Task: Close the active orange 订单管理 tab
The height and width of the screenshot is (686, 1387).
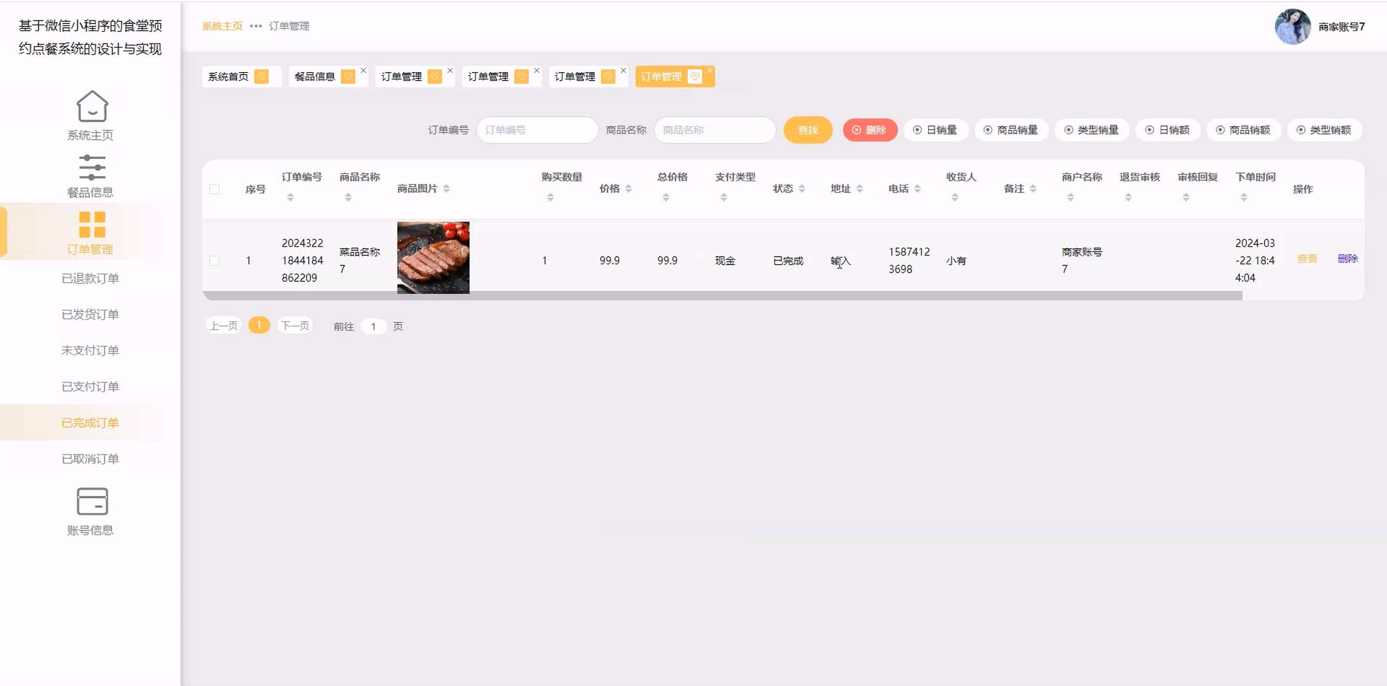Action: pyautogui.click(x=710, y=71)
